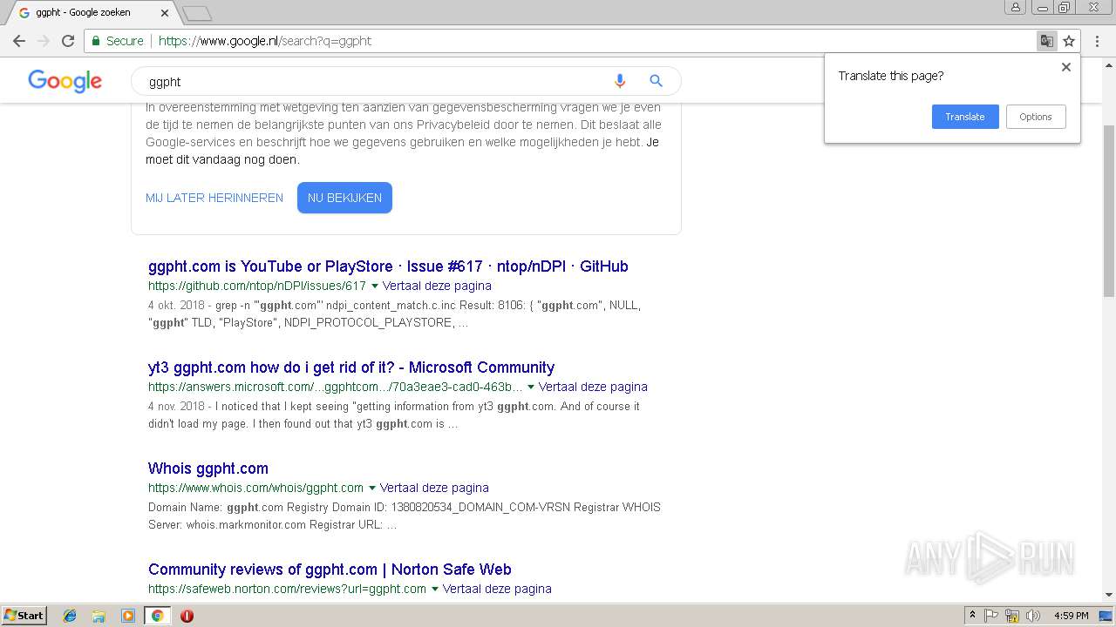Open the ntop/nDPI GitHub issue result
The height and width of the screenshot is (627, 1116).
pos(388,266)
